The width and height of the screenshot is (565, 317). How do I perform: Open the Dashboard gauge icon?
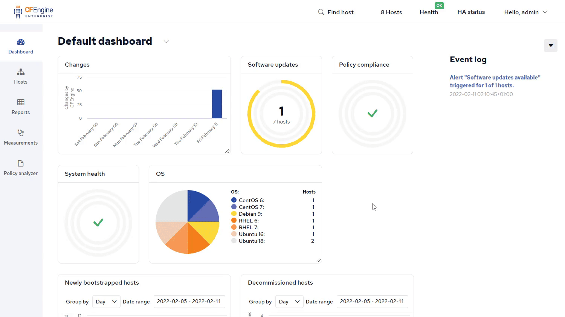21,42
